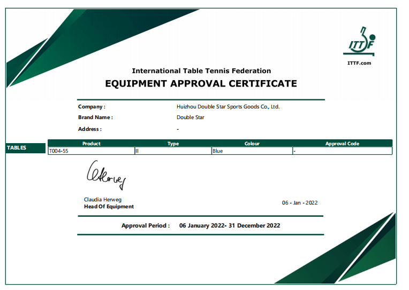Click company name 'Huizhou Double Star Sports Goods Co., Ltd.'

tap(228, 107)
